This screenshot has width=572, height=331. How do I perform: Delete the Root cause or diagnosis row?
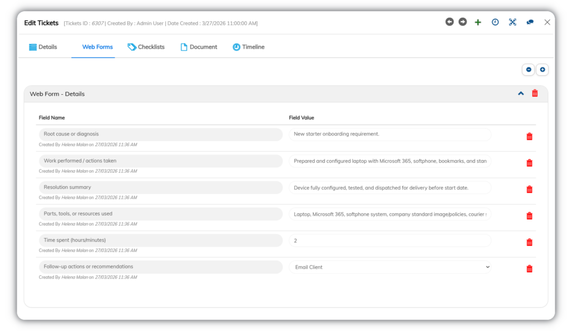tap(530, 137)
